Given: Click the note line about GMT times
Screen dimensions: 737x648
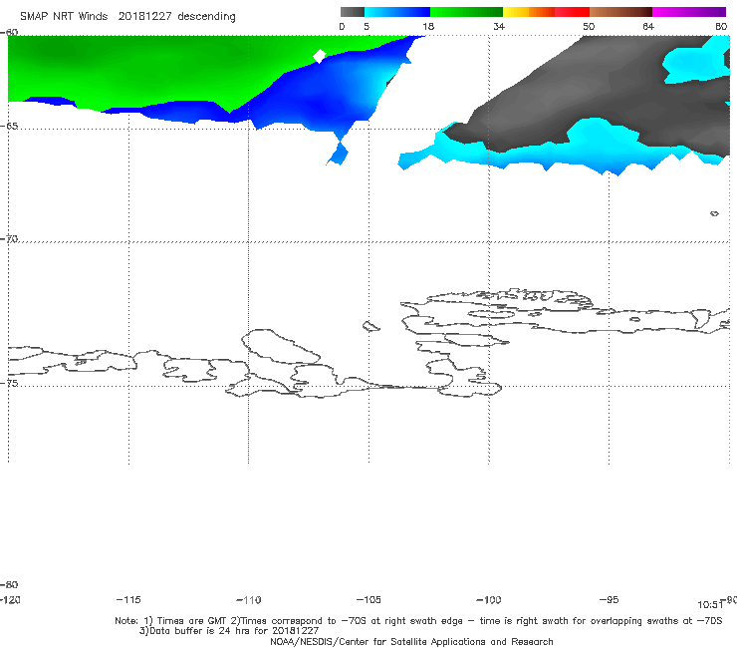Looking at the screenshot, I should pyautogui.click(x=418, y=621).
